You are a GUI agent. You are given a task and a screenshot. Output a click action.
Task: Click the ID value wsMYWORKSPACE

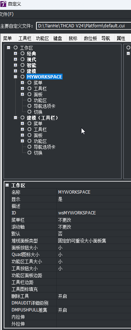point(77,213)
